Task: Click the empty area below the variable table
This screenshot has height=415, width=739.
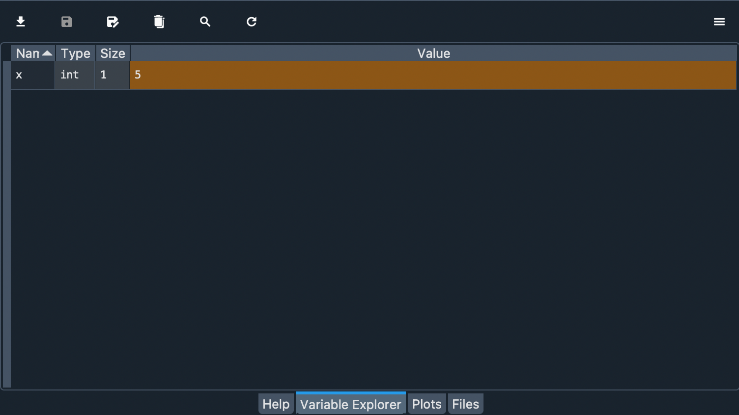Action: 373,235
